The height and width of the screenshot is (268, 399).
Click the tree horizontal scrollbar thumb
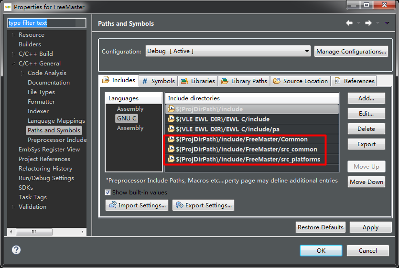coord(34,232)
